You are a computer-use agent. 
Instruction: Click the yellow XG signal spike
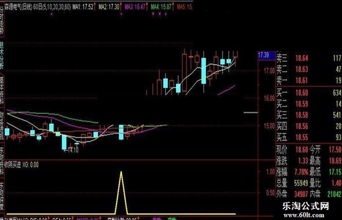coord(121,193)
